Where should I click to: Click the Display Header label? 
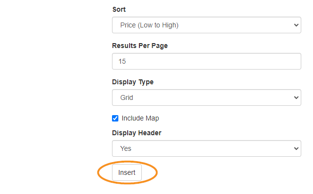coord(136,133)
